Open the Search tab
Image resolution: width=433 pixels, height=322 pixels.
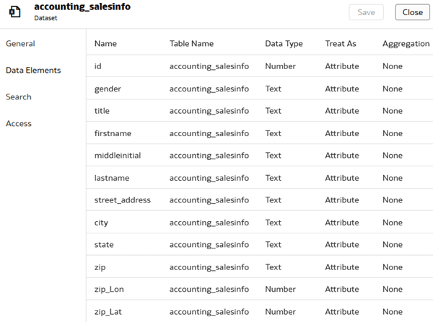(19, 97)
